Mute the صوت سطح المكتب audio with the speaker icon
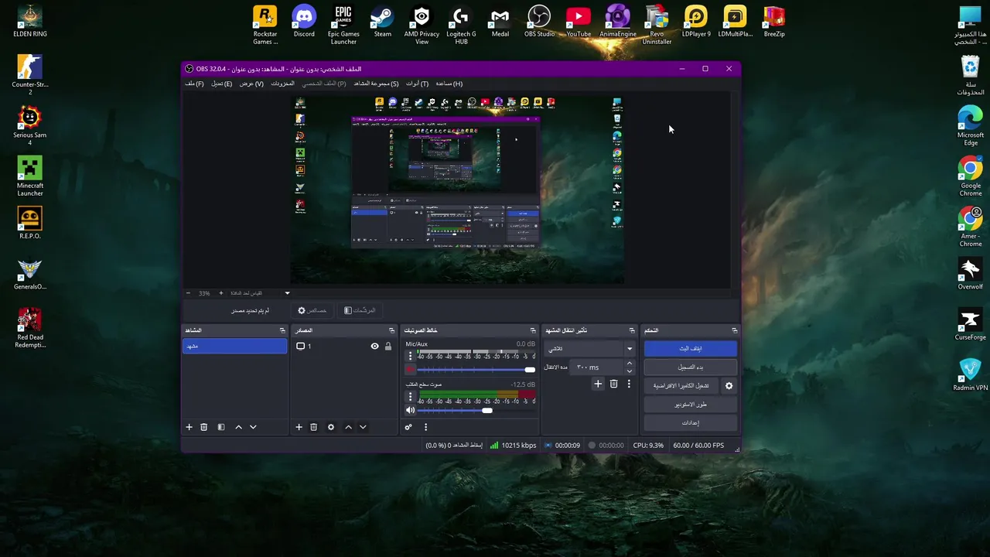 pos(411,410)
